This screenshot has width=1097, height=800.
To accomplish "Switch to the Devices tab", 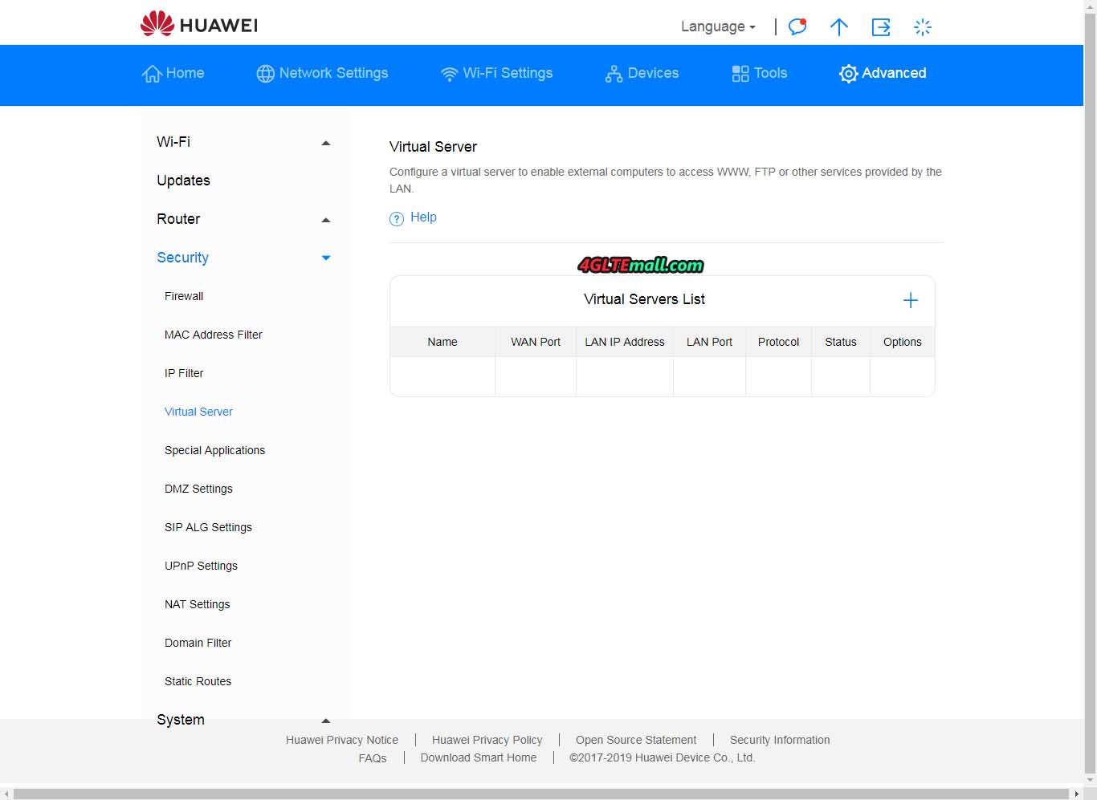I will point(642,73).
